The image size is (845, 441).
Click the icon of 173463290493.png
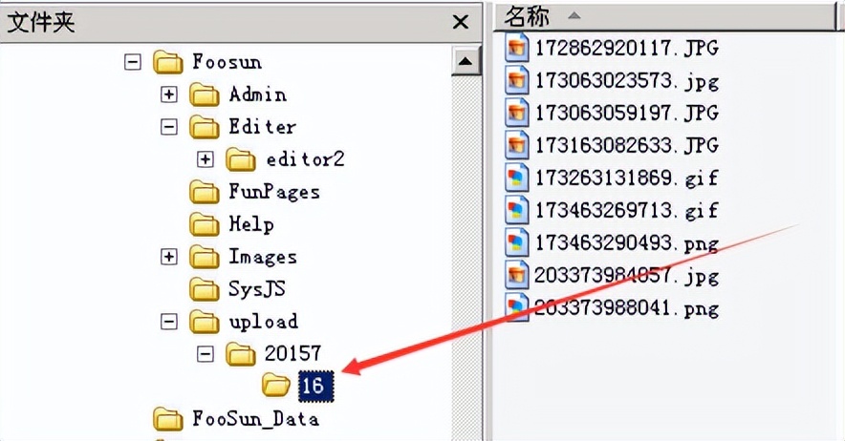pos(516,242)
